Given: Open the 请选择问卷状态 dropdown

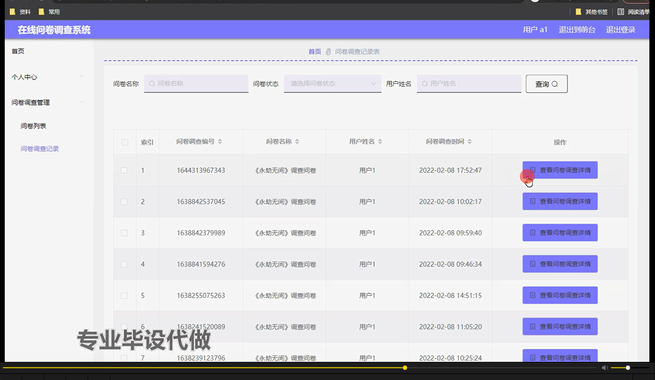Looking at the screenshot, I should 332,84.
